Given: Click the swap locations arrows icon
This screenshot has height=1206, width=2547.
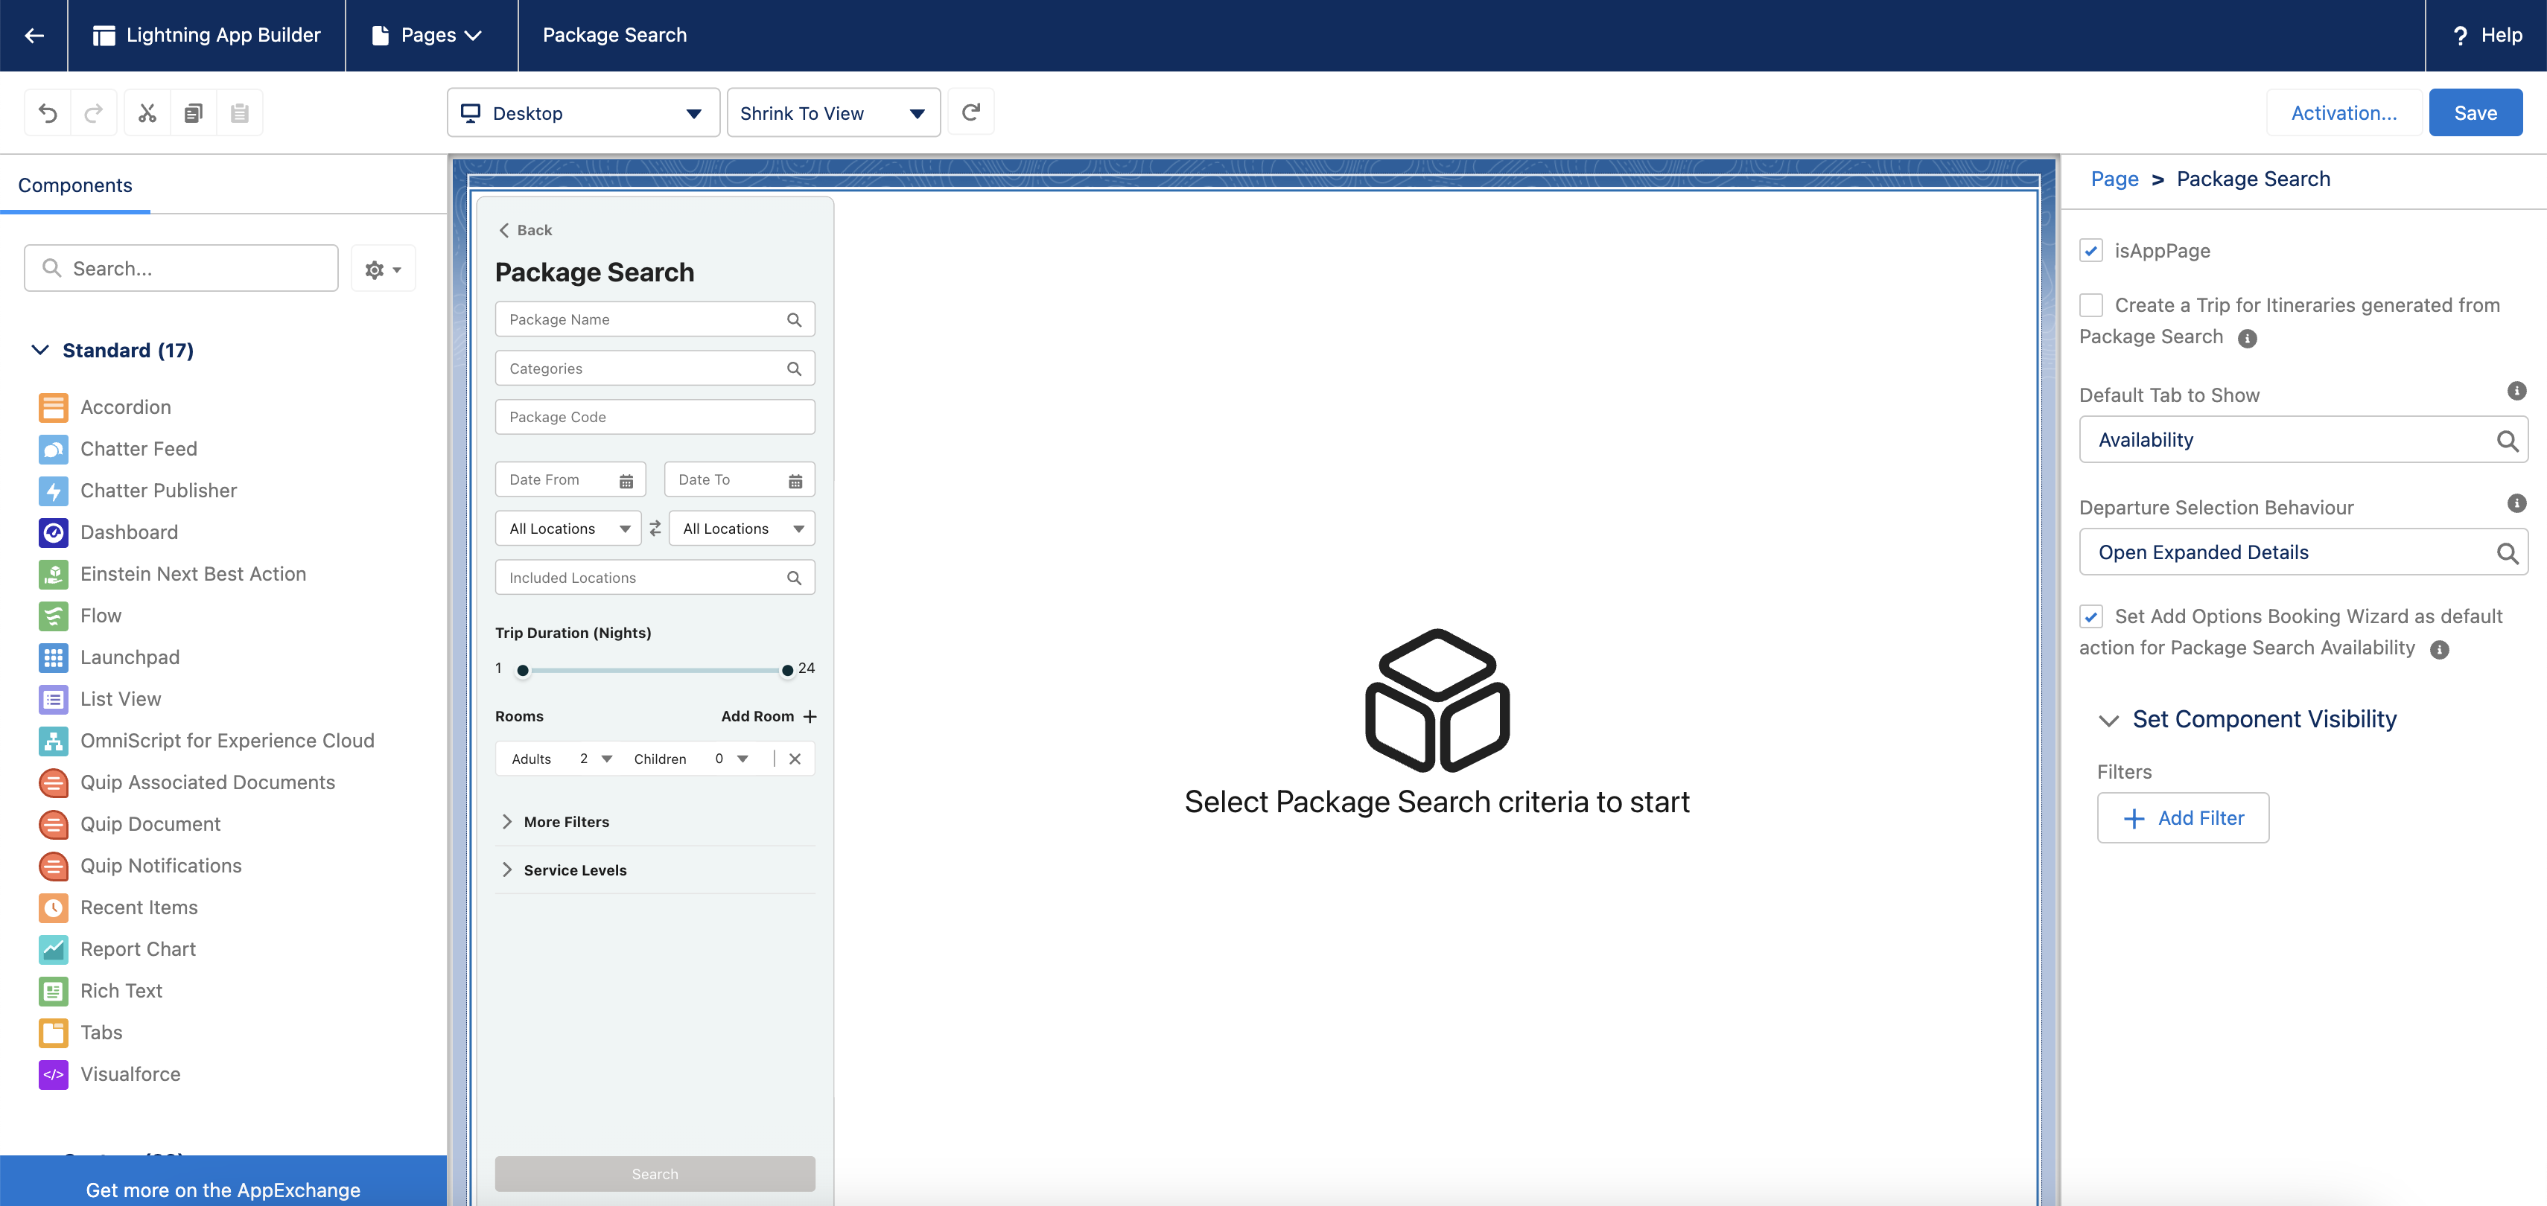Looking at the screenshot, I should (x=655, y=529).
